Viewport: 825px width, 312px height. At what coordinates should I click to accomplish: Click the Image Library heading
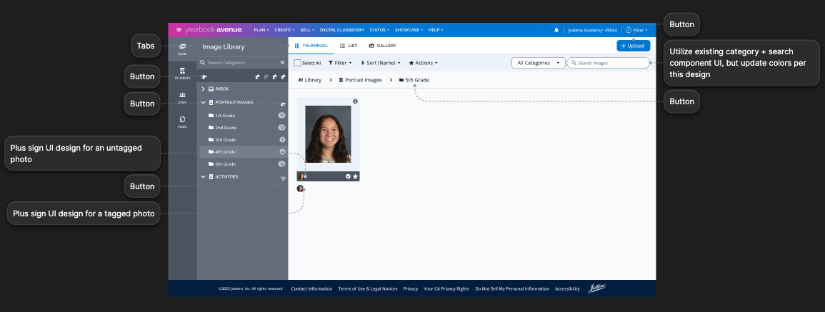pos(223,47)
